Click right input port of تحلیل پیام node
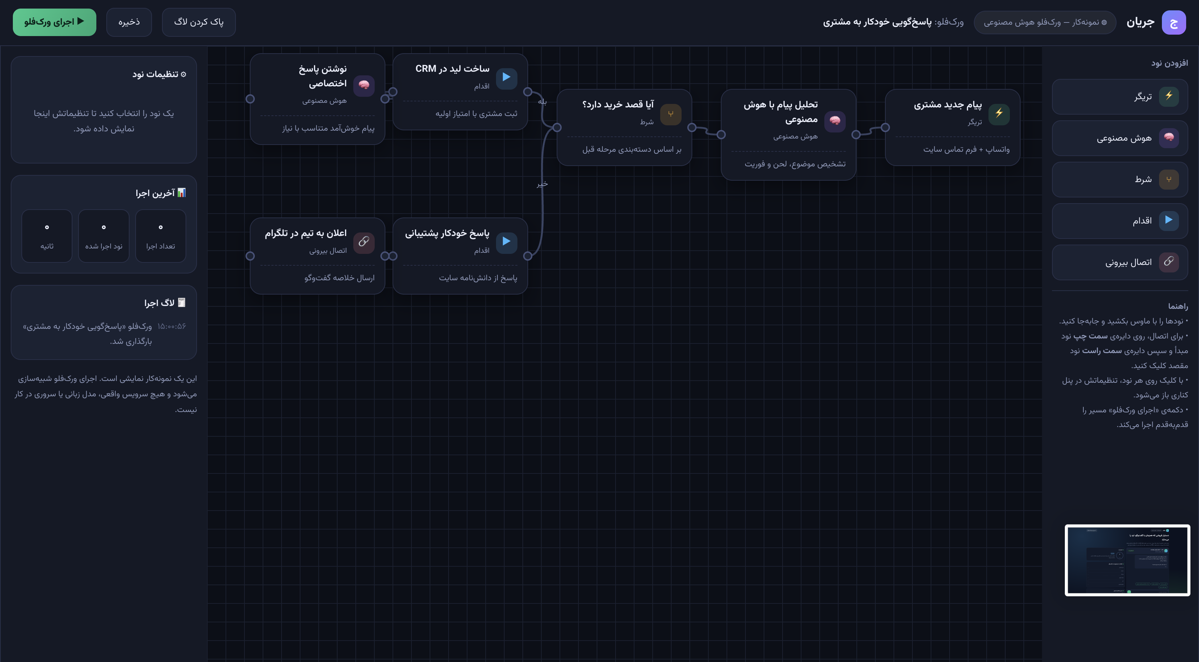1199x662 pixels. [856, 135]
